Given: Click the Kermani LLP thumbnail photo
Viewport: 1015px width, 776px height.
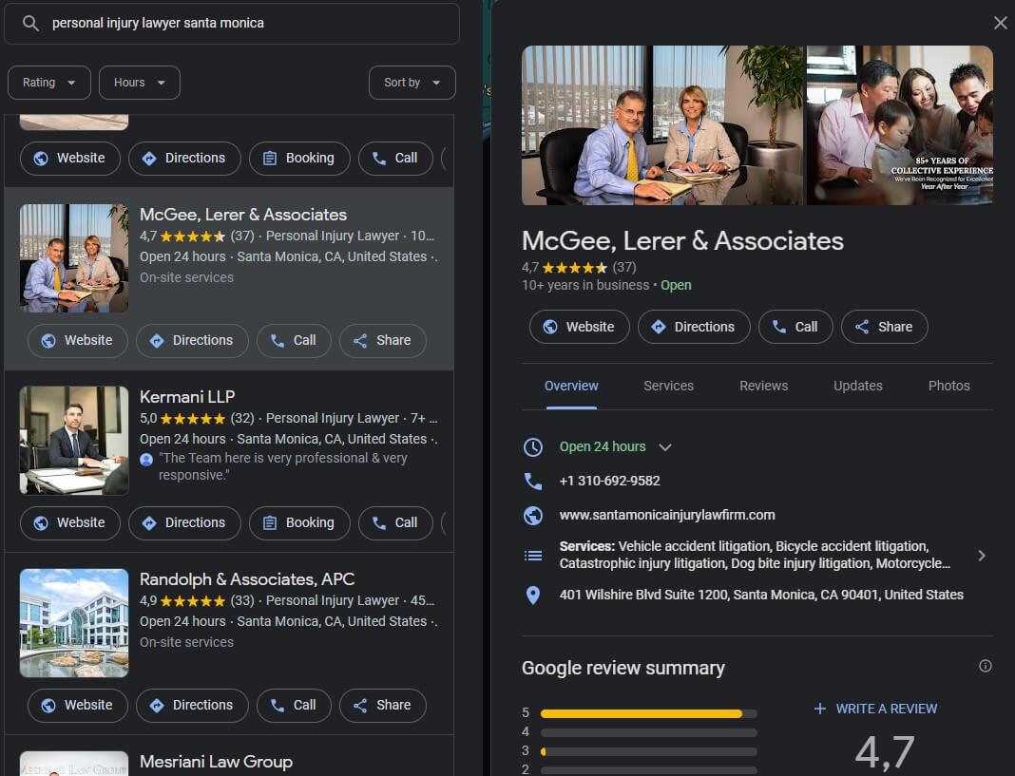Looking at the screenshot, I should pyautogui.click(x=74, y=441).
